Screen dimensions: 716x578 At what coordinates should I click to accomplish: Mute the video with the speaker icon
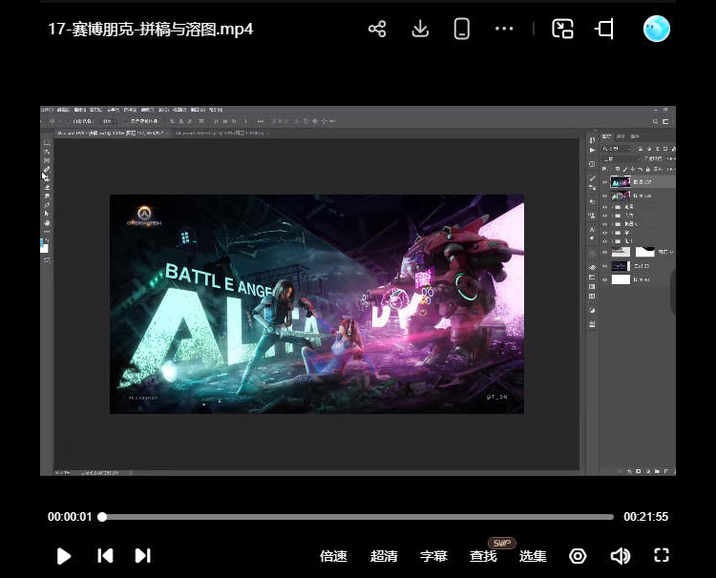pos(621,555)
